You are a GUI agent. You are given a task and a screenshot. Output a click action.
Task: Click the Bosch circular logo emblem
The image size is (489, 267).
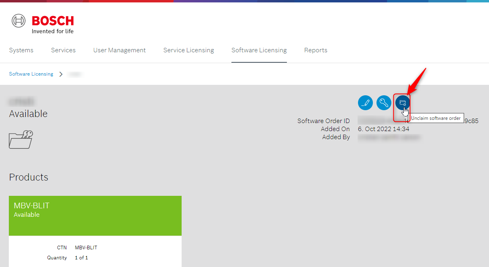[18, 21]
